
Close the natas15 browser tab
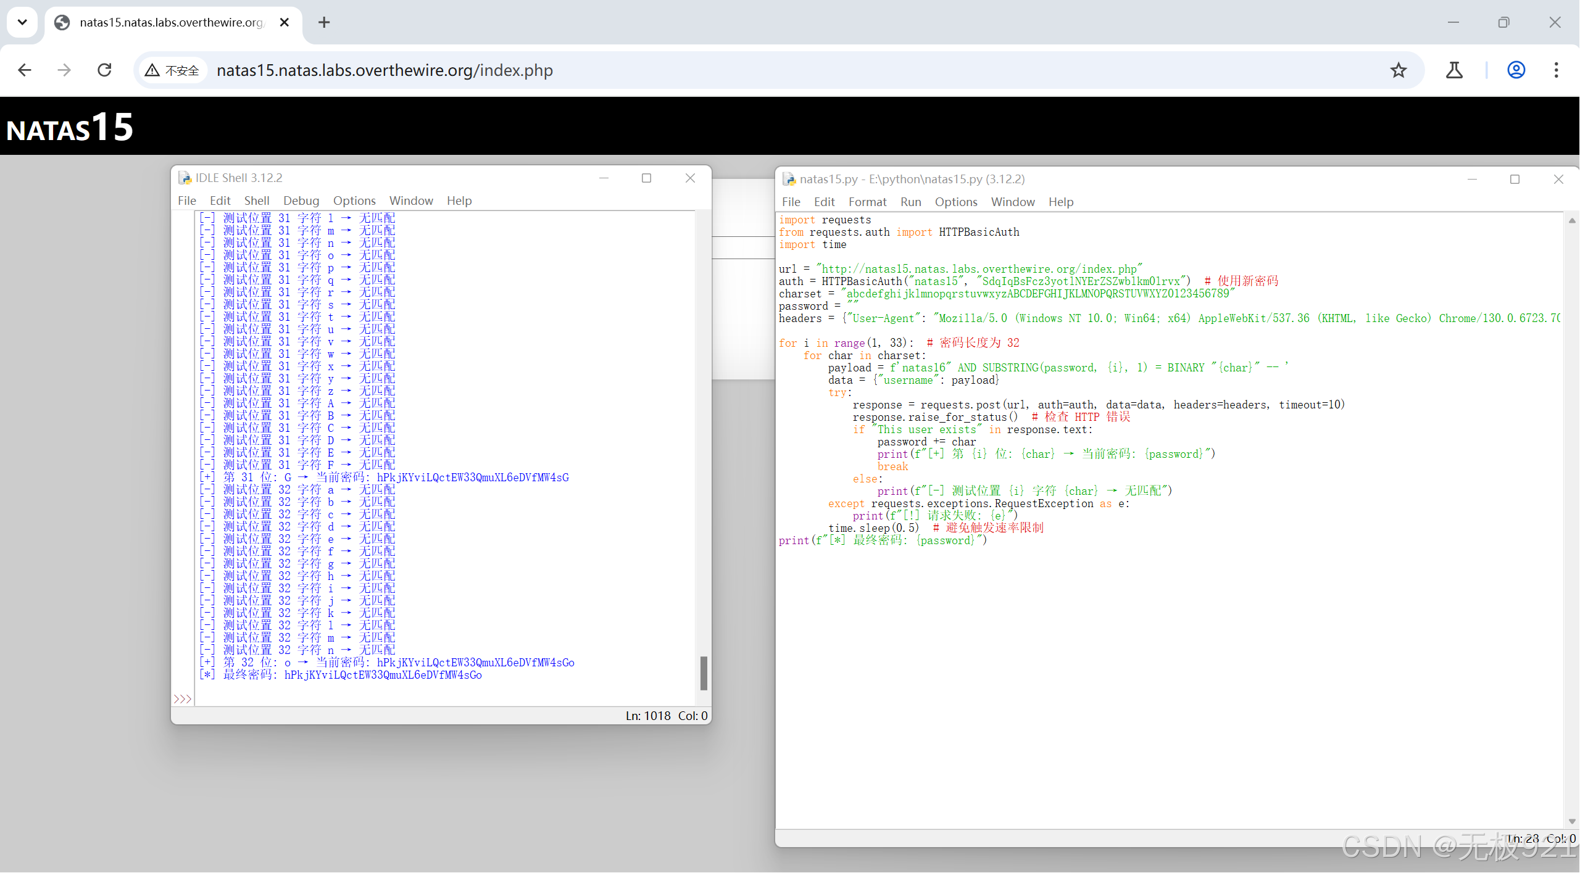pyautogui.click(x=285, y=23)
